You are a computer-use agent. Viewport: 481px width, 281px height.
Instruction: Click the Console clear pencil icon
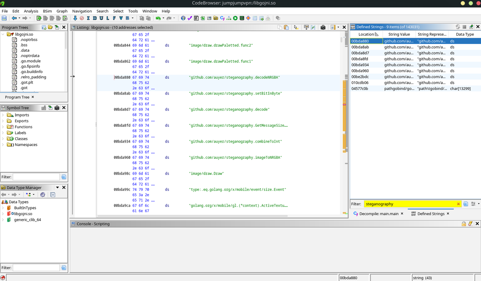[x=470, y=223]
